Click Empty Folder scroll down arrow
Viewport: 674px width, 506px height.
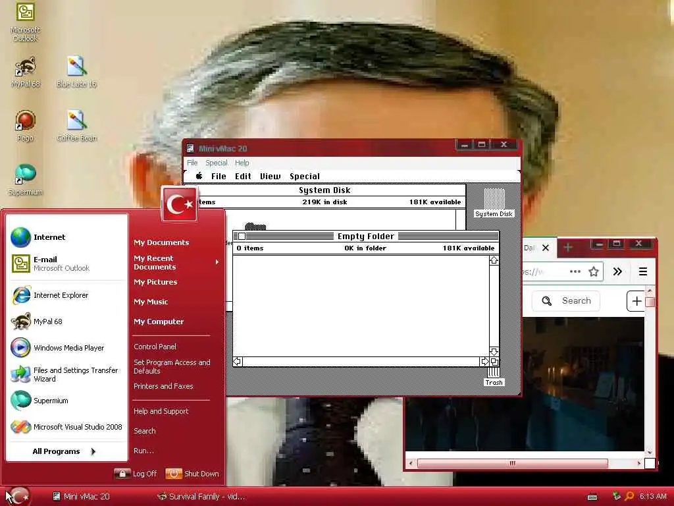tap(494, 352)
